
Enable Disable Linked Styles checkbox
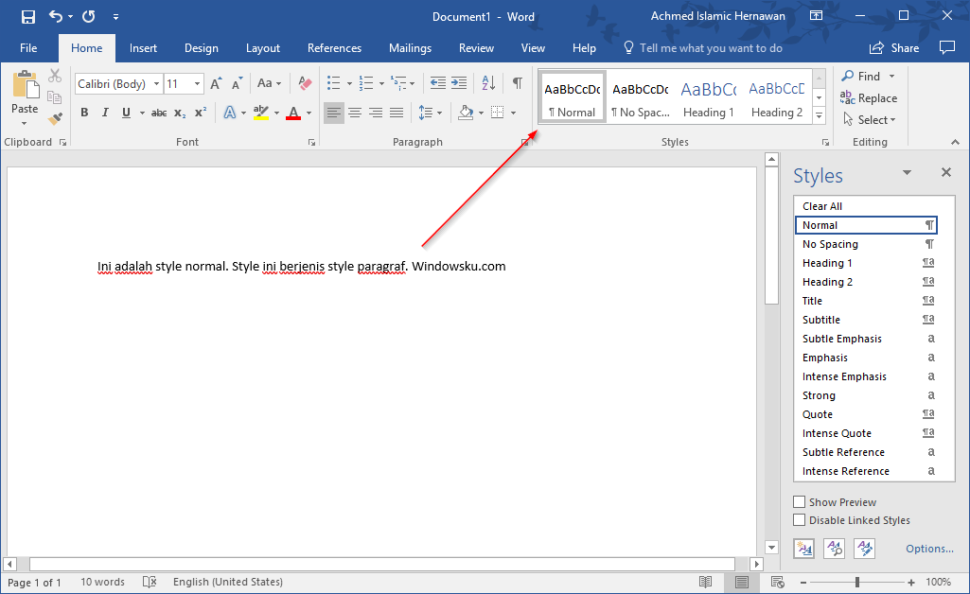(800, 520)
